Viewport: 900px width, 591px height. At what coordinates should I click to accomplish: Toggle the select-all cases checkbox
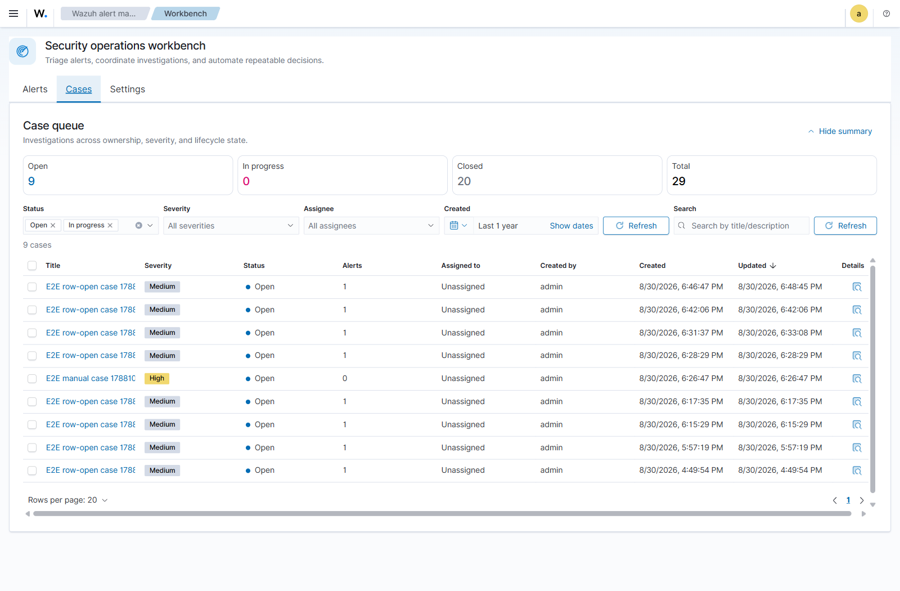tap(32, 266)
